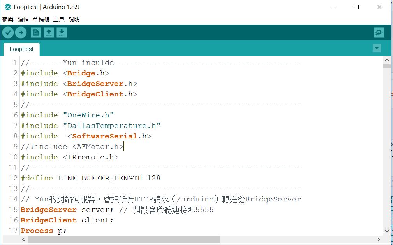Click the vertical scrollbar thumb

point(387,66)
